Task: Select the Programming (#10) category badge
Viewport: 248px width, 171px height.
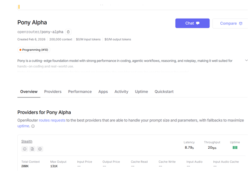Action: [34, 50]
